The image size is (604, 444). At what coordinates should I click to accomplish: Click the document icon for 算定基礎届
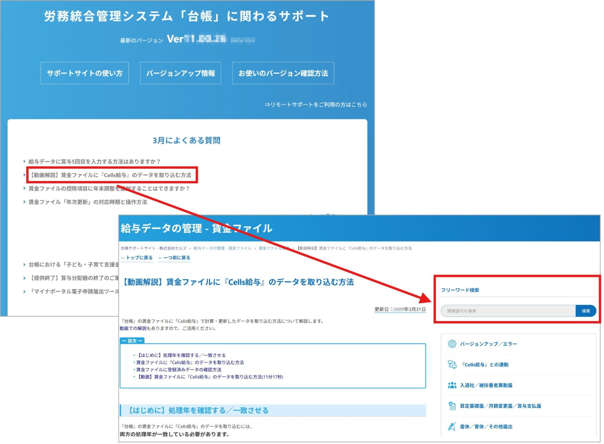pyautogui.click(x=452, y=406)
